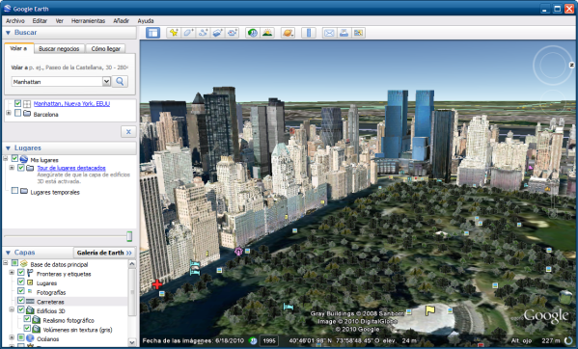Click the Fronteras y etiquetas flag icon
Screen dimensions: 578x349
(30, 273)
